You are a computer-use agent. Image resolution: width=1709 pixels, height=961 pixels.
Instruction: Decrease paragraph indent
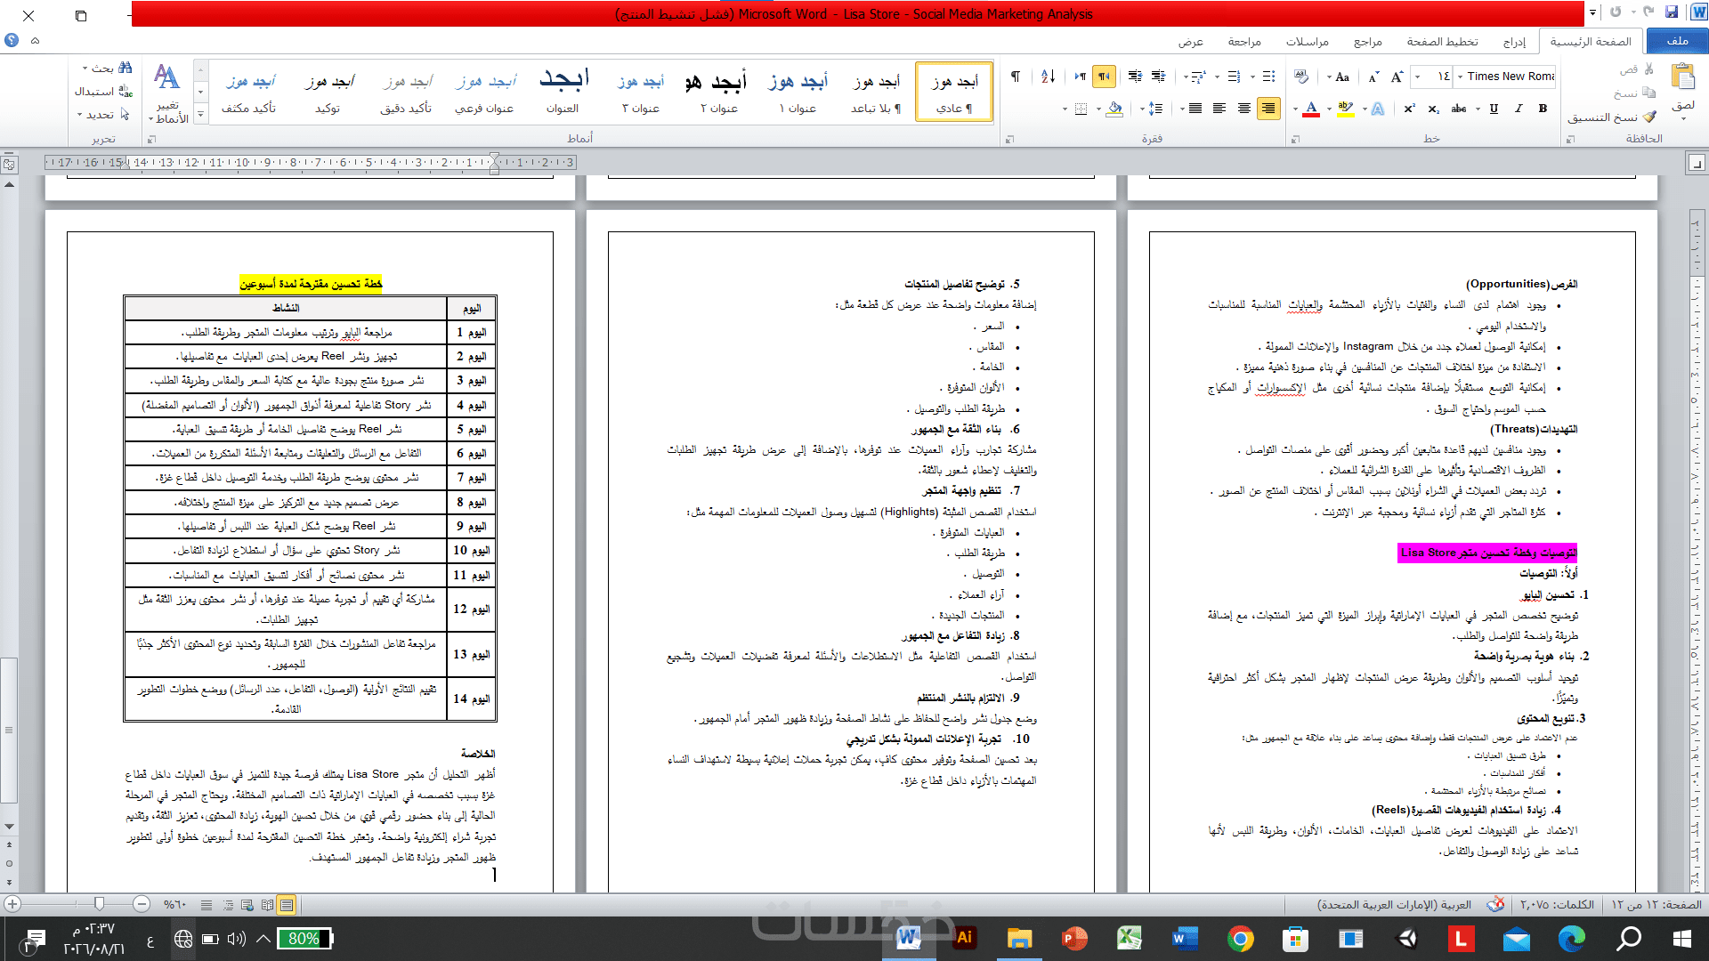pos(1158,77)
